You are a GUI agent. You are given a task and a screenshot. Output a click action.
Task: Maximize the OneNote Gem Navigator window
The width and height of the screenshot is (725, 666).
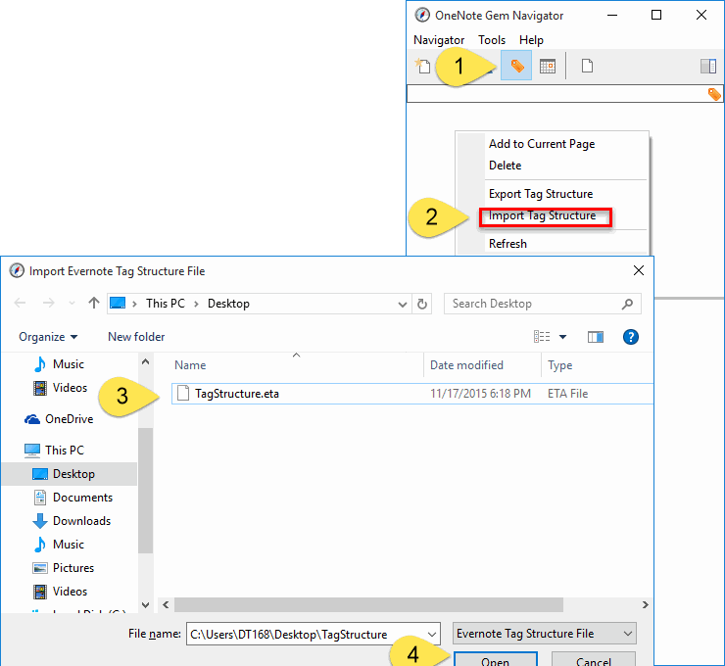pyautogui.click(x=656, y=16)
